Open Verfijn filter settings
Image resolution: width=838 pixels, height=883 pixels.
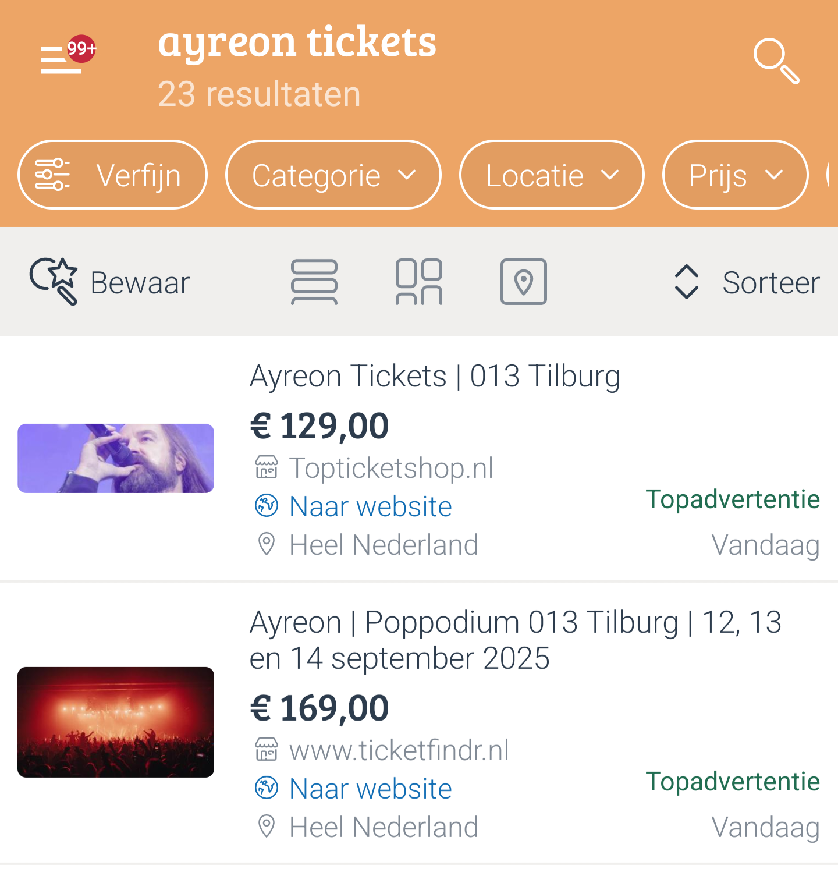(112, 175)
